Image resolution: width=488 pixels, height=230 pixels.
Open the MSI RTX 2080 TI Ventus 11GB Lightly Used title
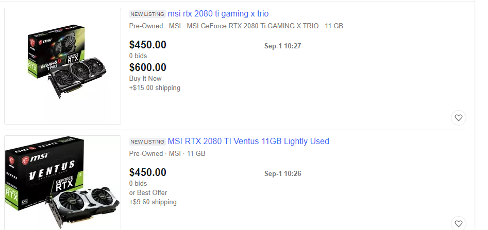click(x=248, y=141)
